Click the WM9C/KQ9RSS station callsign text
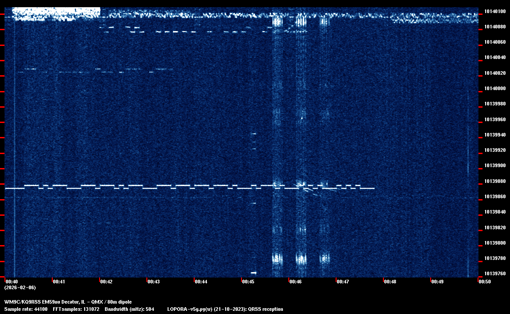 coord(23,302)
